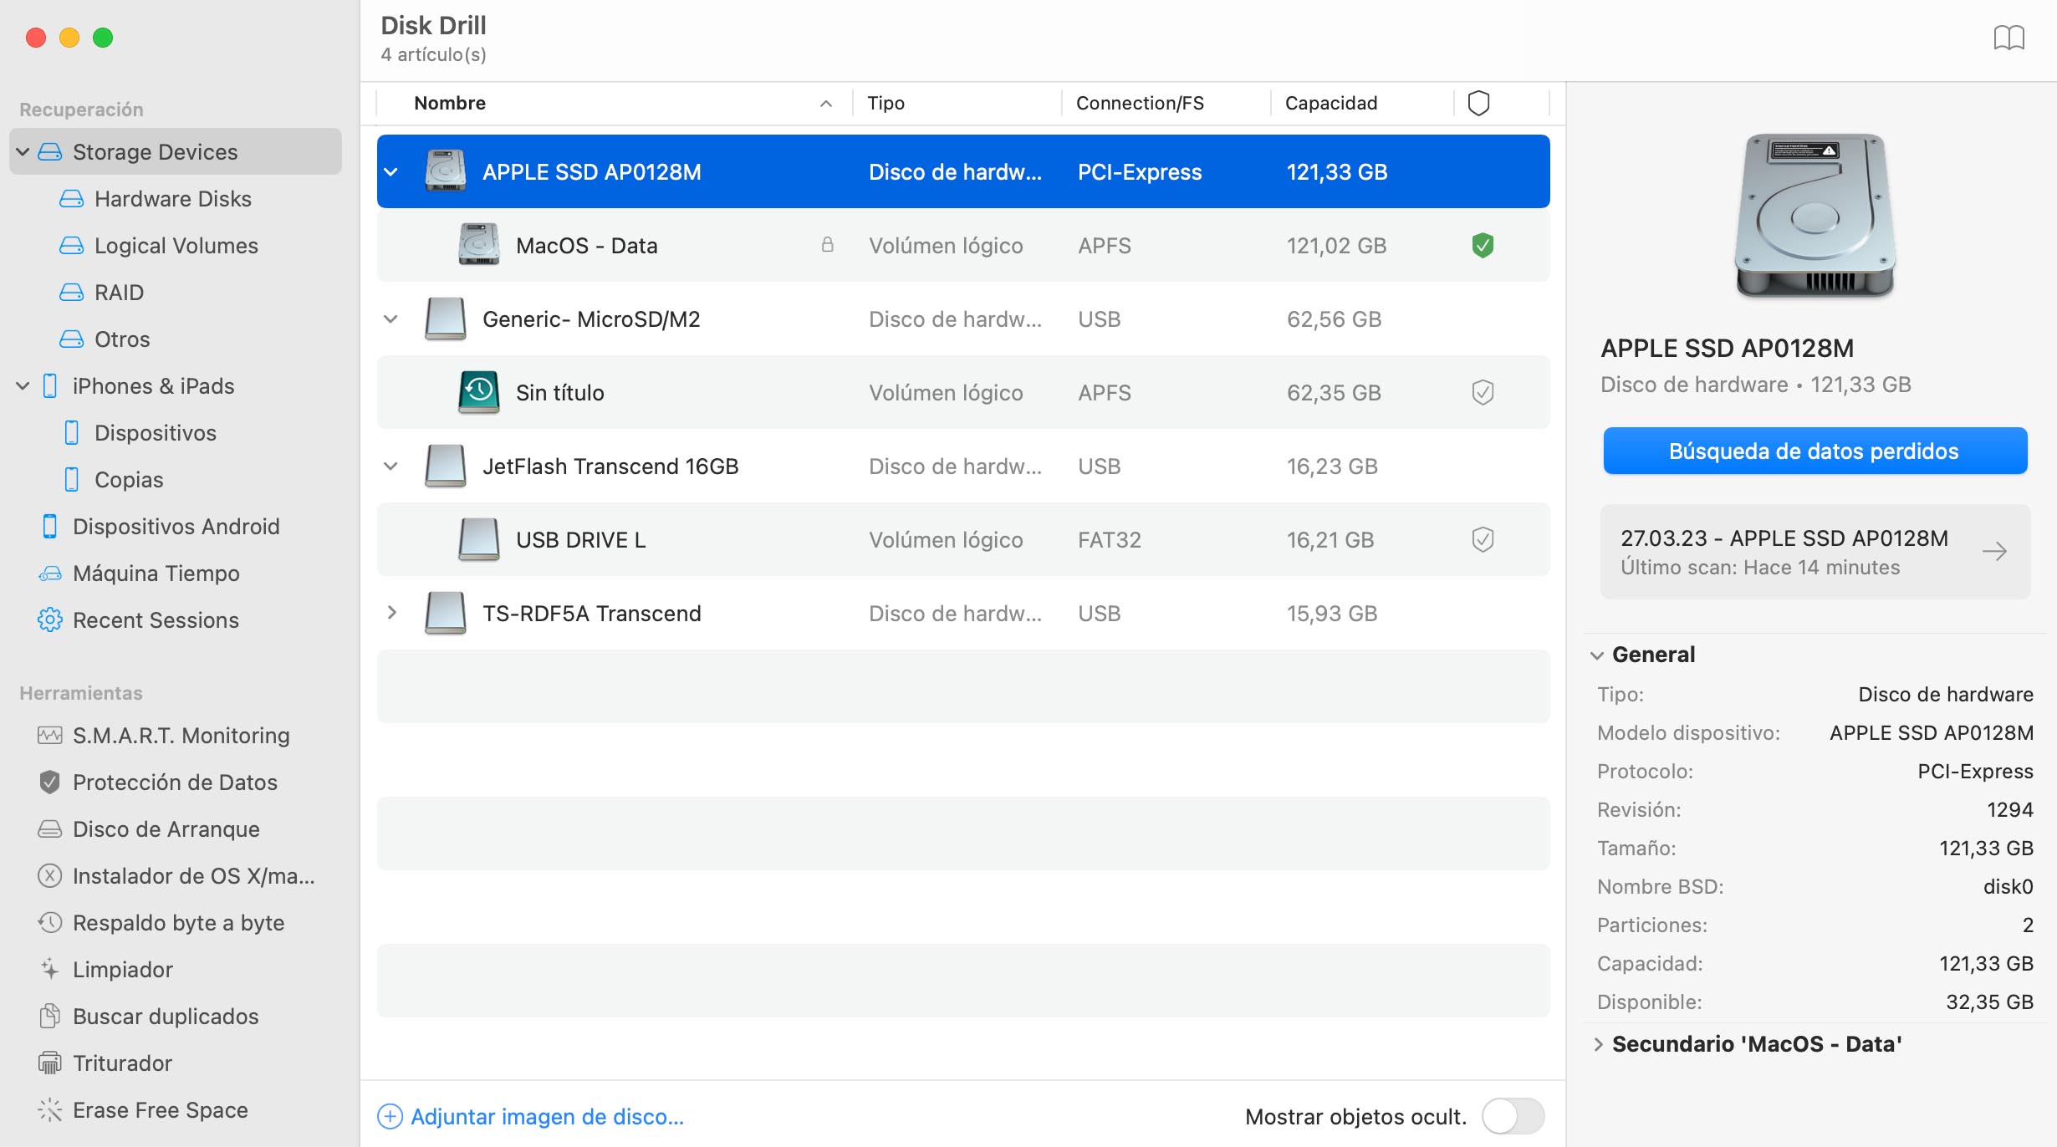Click Búsqueda de datos perdidos button
2057x1147 pixels.
(1814, 451)
